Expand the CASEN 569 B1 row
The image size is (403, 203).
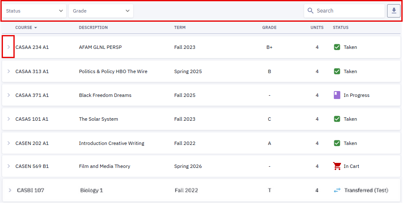[x=8, y=166]
